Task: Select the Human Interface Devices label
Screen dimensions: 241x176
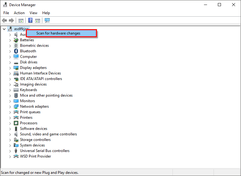Action: pos(40,73)
